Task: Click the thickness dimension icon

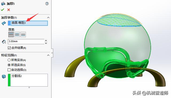Action: tap(4, 42)
